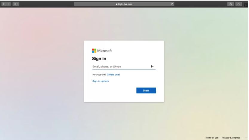Follow the Create one! link
This screenshot has width=249, height=140.
pos(113,75)
